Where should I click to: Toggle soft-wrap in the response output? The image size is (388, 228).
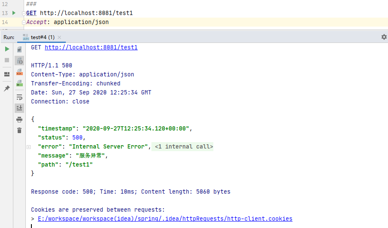(19, 97)
